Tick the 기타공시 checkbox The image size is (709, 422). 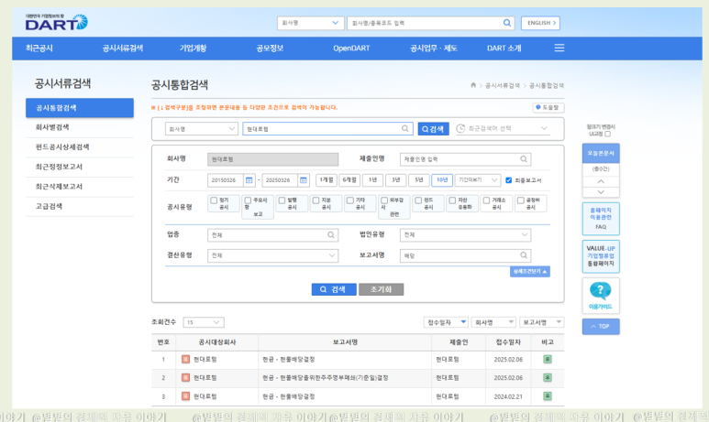pos(350,200)
